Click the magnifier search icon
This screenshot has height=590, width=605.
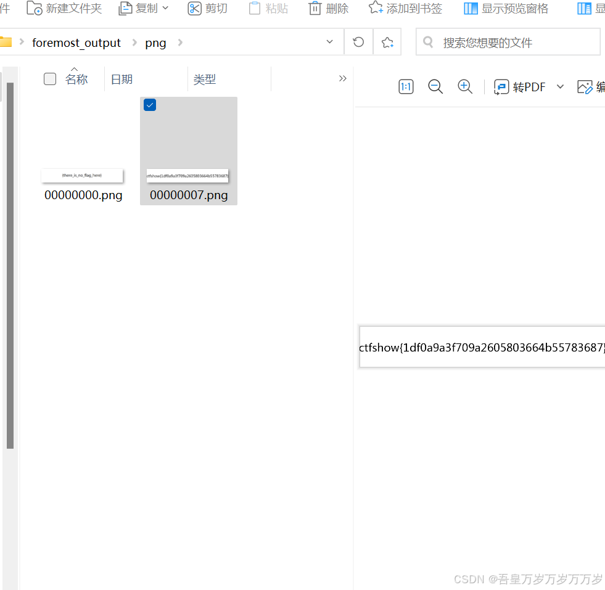[x=428, y=42]
